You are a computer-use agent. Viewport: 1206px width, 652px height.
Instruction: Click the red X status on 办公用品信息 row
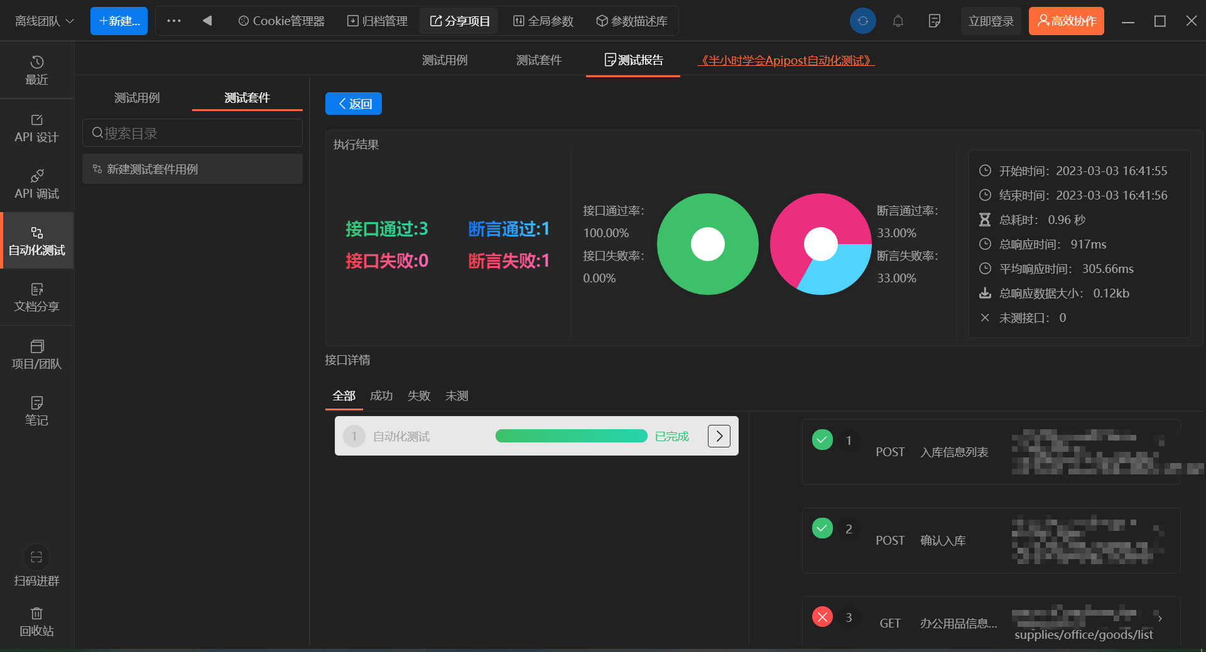822,617
